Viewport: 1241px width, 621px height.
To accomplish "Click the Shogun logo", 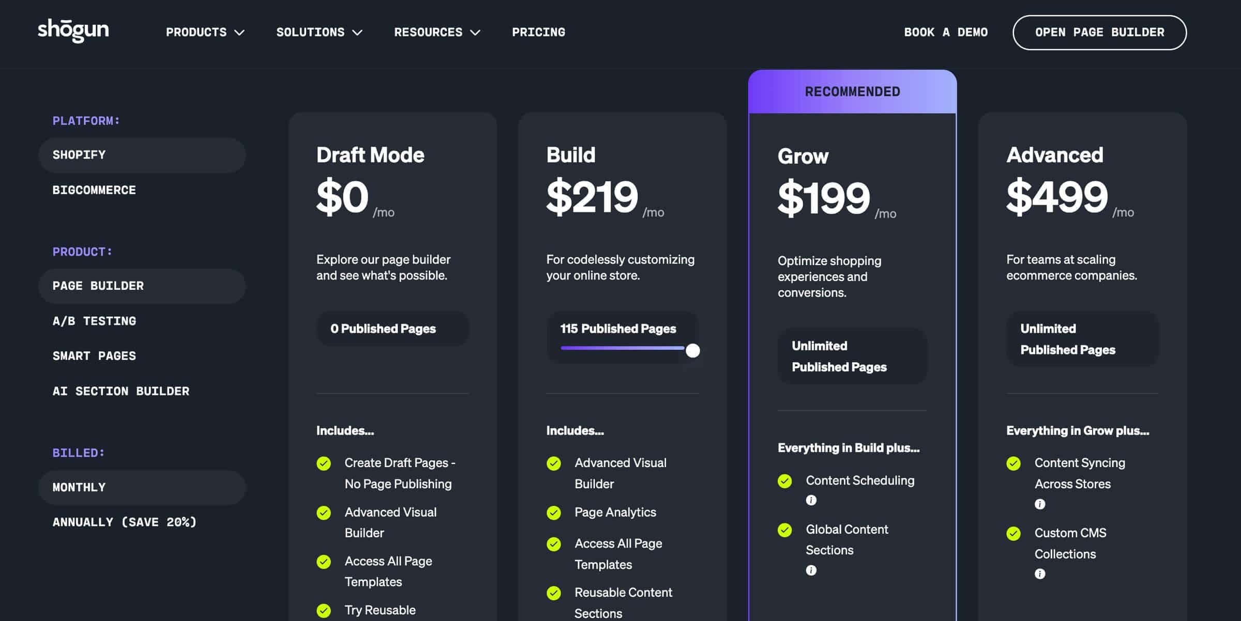I will pyautogui.click(x=73, y=31).
